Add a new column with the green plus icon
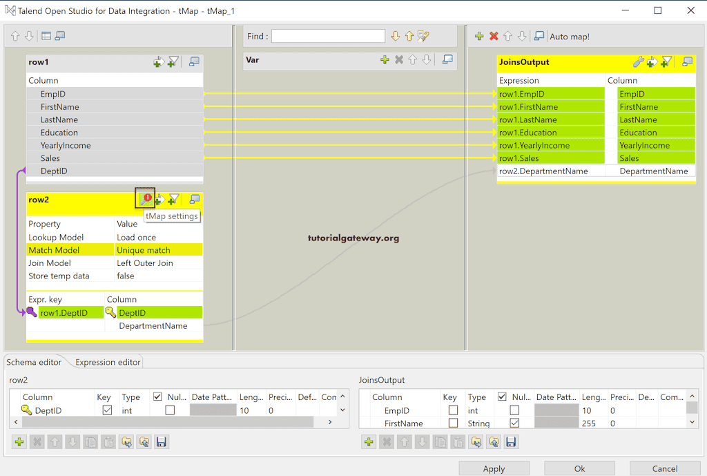The image size is (707, 476). (x=479, y=36)
